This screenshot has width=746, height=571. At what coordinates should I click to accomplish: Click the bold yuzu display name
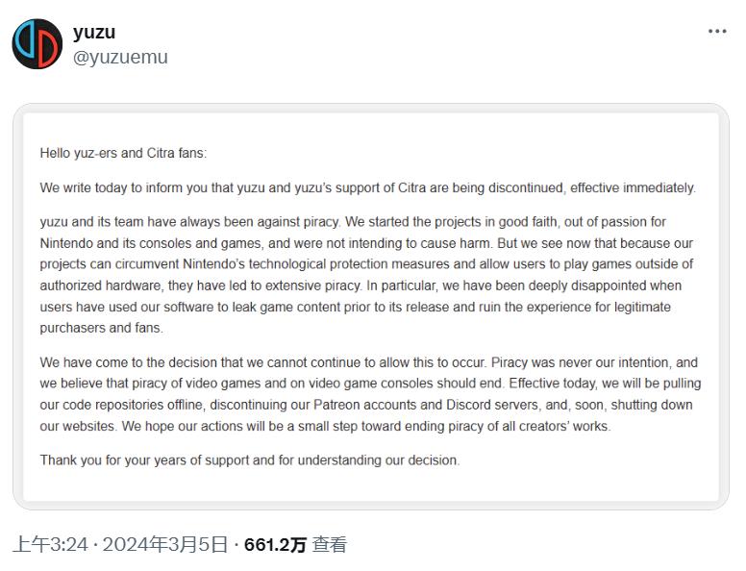click(x=94, y=32)
